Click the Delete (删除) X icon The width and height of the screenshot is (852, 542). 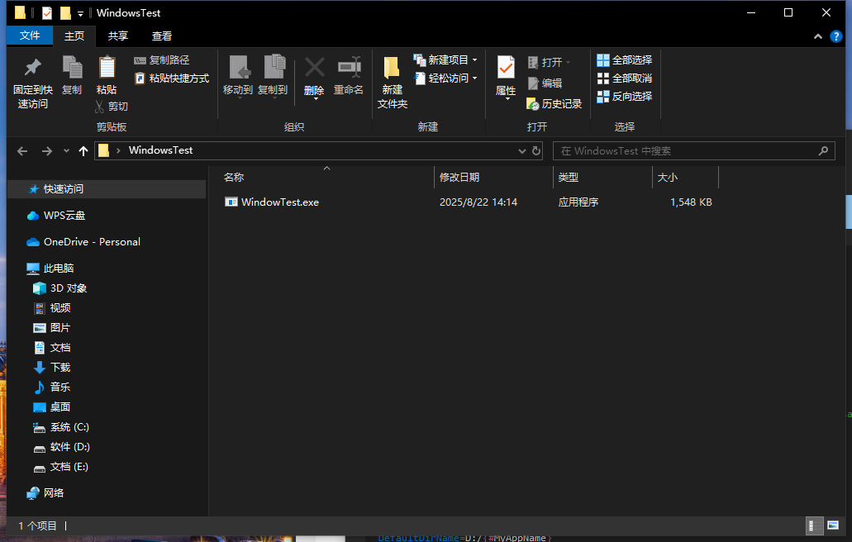point(314,68)
